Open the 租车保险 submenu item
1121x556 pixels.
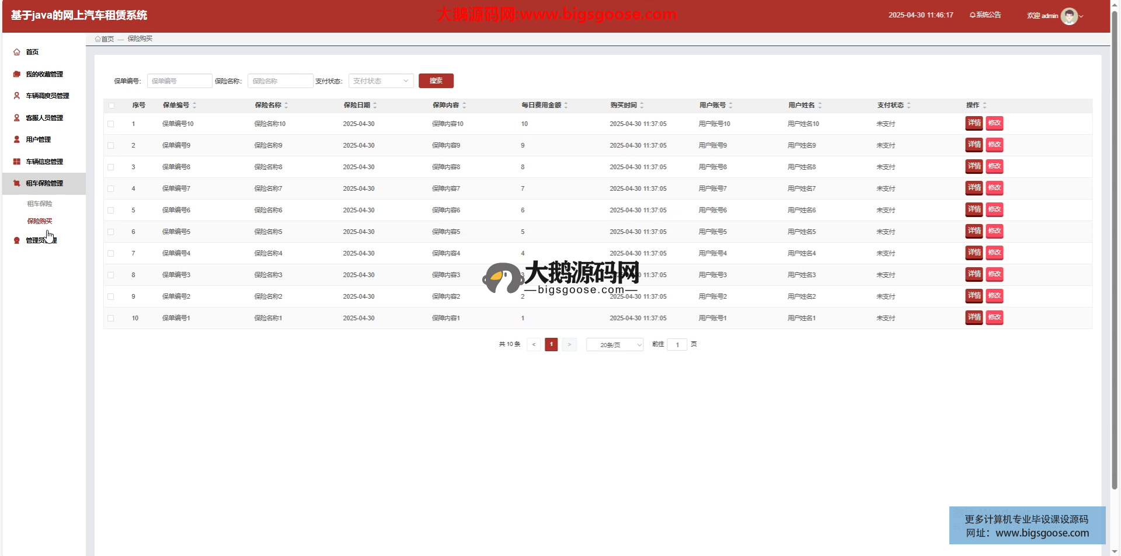[x=40, y=204]
